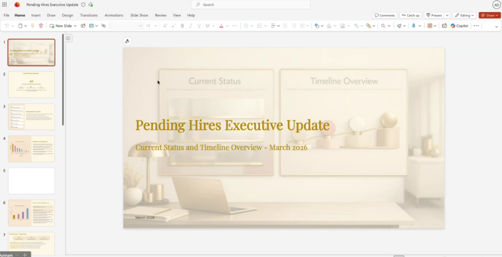502x257 pixels.
Task: Click the Line Spacing icon
Action: click(x=302, y=26)
